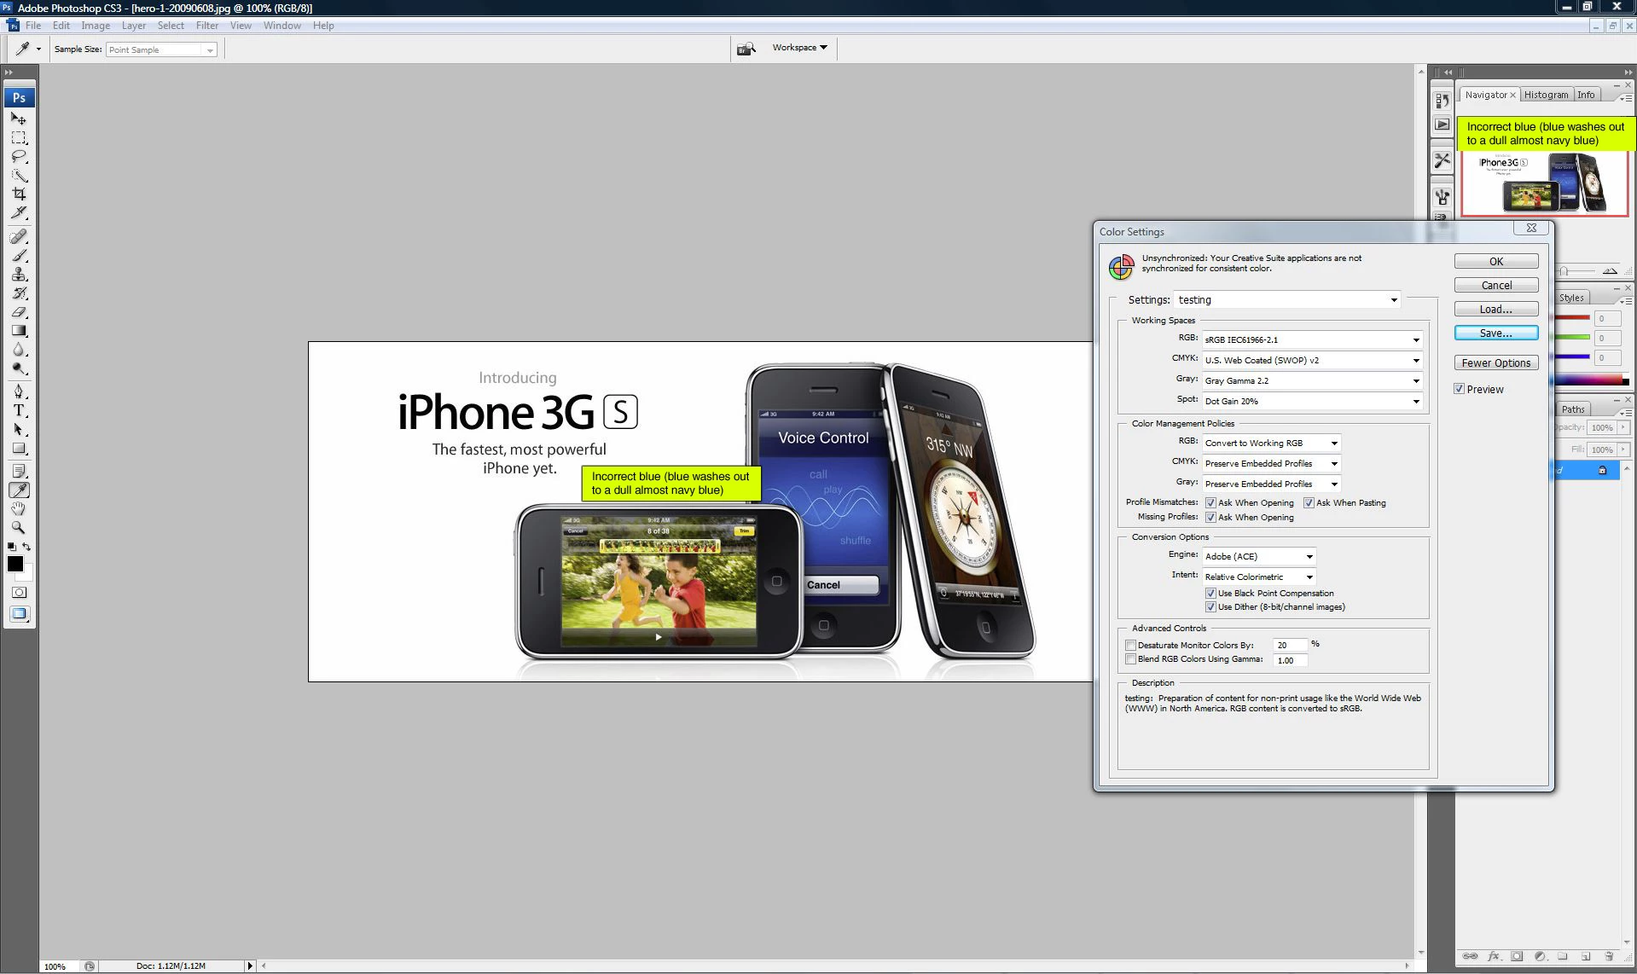1637x974 pixels.
Task: Click the Save... button
Action: point(1496,333)
